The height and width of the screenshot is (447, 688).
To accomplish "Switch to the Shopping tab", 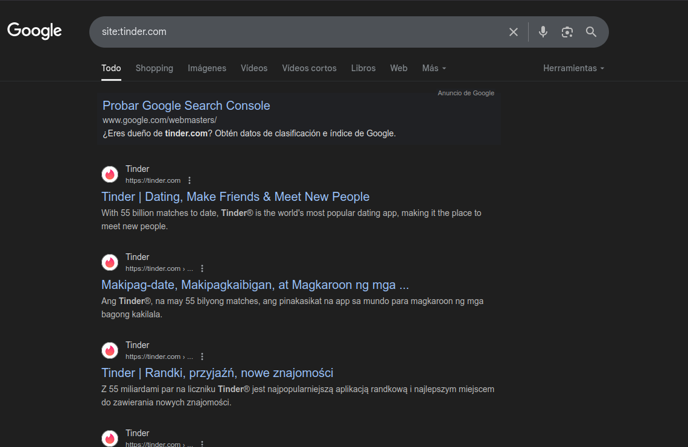I will [x=154, y=68].
